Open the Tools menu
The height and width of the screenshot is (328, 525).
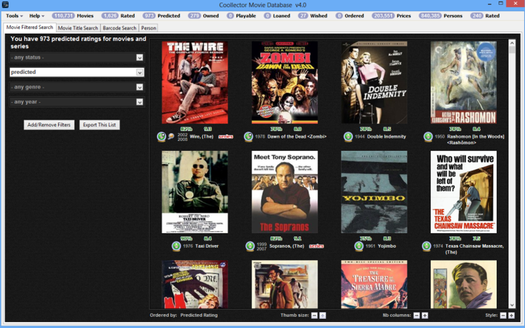pos(14,16)
